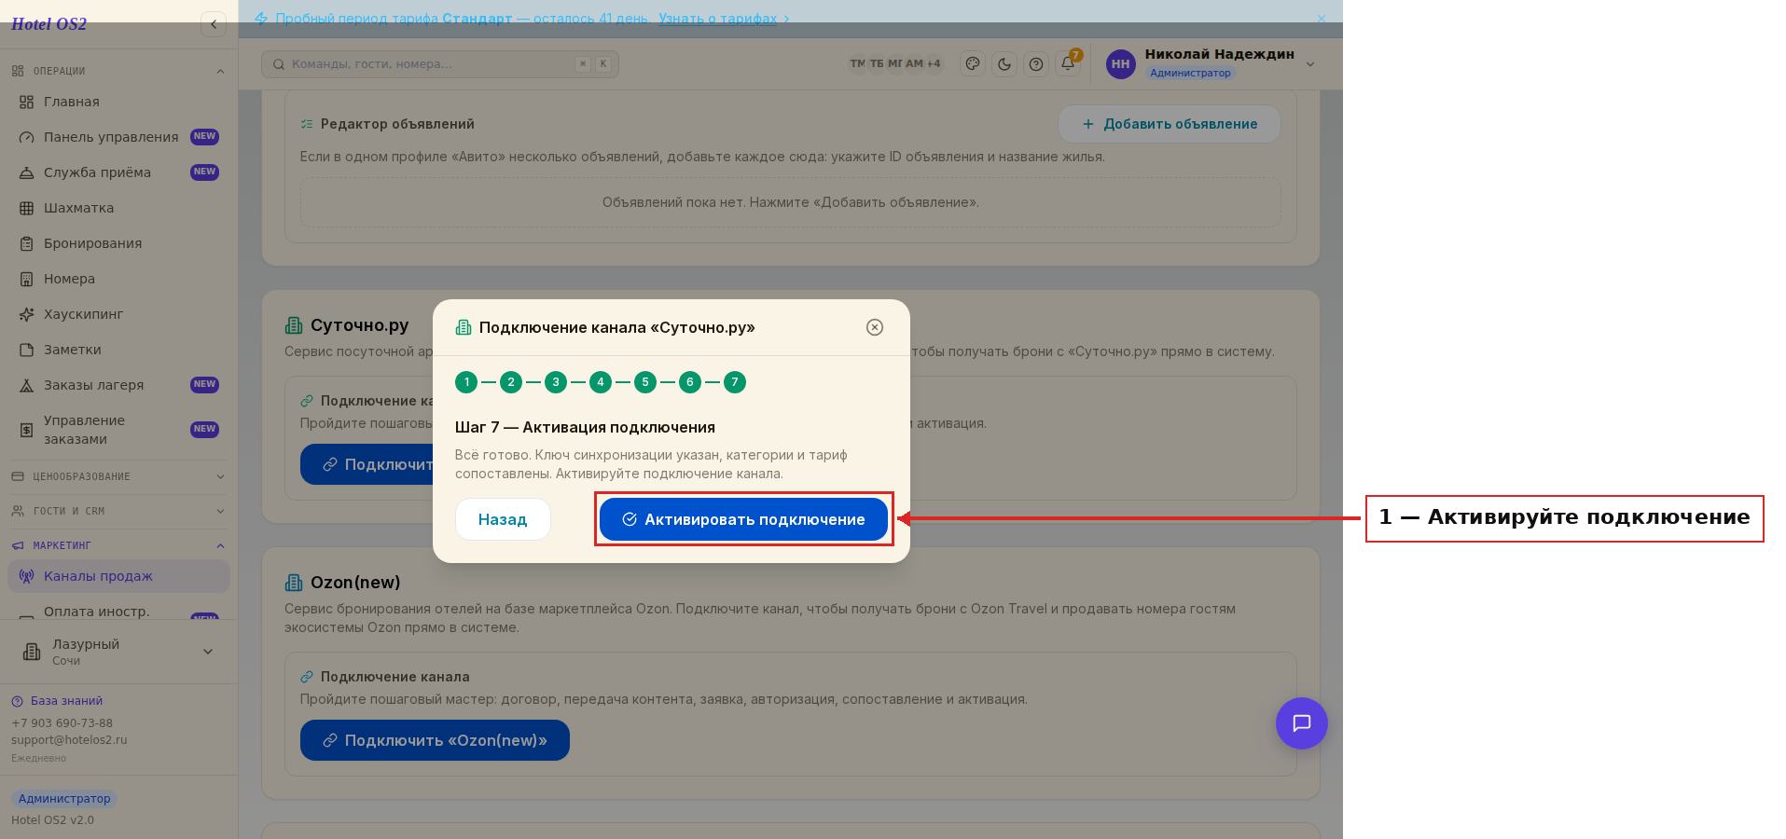This screenshot has width=1786, height=839.
Task: Click the Назад button
Action: click(x=503, y=519)
